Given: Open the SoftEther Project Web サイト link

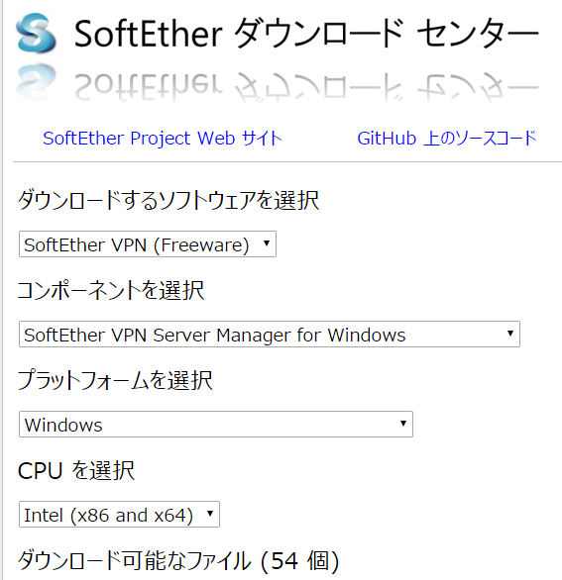Looking at the screenshot, I should pyautogui.click(x=163, y=139).
